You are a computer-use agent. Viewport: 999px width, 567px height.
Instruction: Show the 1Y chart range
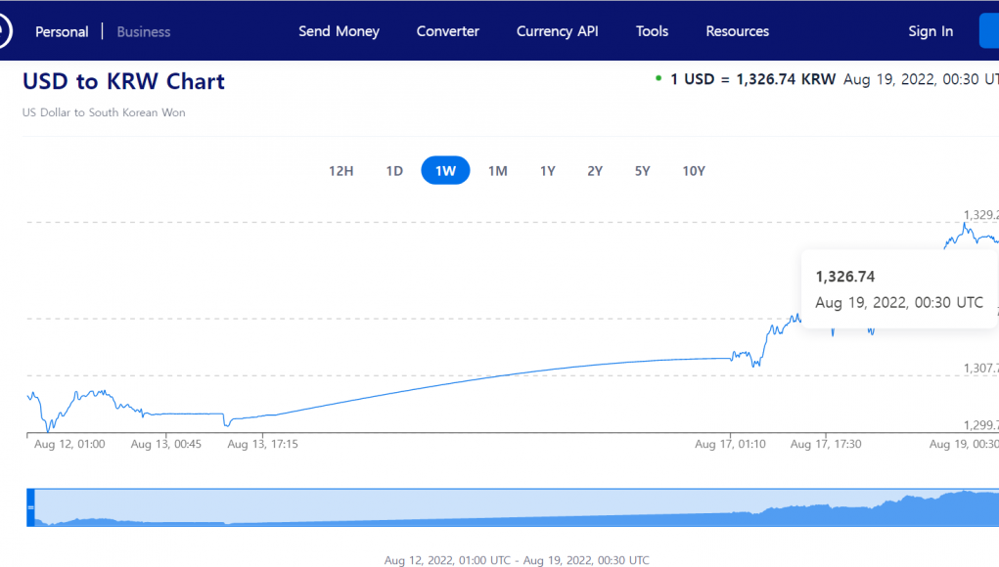click(547, 171)
